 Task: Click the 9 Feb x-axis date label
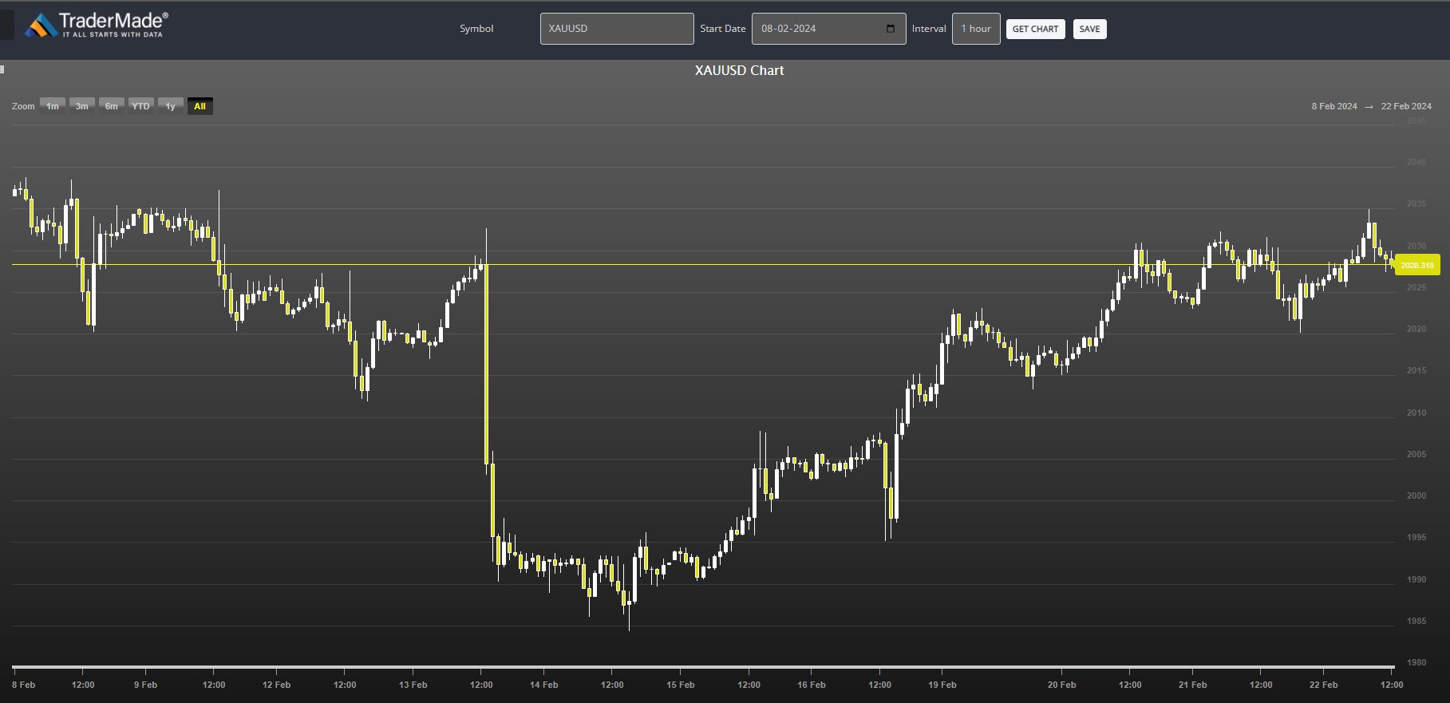pos(146,685)
